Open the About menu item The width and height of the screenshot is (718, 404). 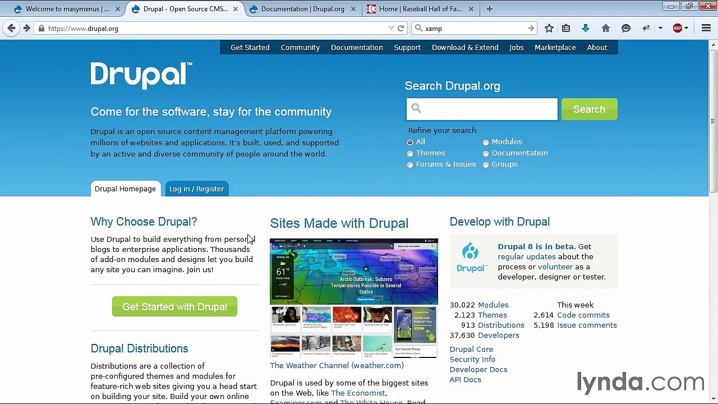(x=597, y=47)
